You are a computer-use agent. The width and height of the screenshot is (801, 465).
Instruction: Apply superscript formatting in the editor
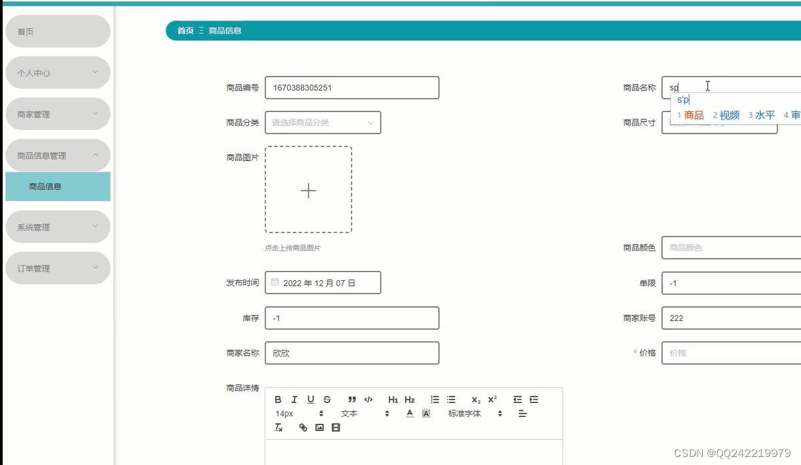(492, 400)
